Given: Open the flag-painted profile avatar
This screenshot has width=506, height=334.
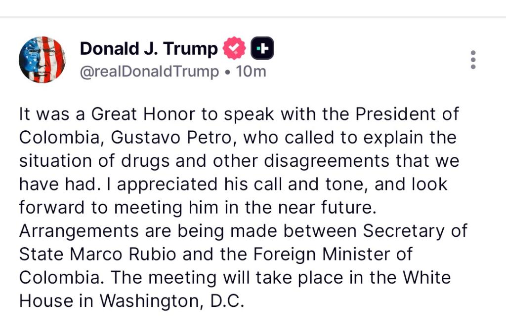Looking at the screenshot, I should tap(42, 59).
